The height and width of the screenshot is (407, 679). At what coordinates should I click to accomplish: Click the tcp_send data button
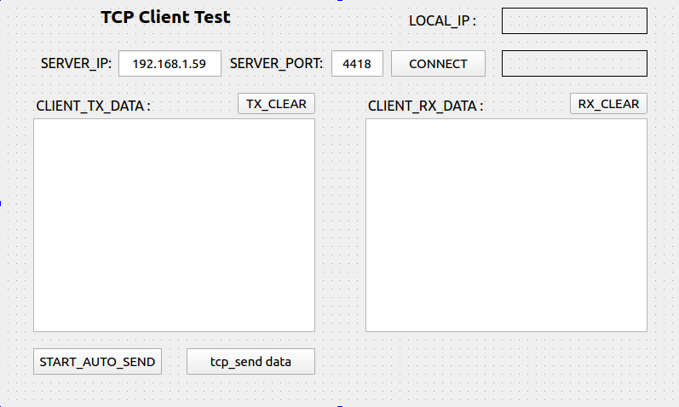point(250,362)
